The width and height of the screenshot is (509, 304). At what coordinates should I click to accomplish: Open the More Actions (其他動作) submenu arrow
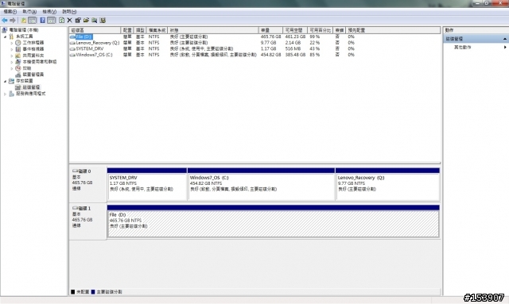(505, 48)
